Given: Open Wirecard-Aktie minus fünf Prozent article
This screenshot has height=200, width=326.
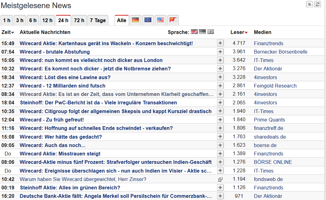Looking at the screenshot, I should [x=116, y=162].
